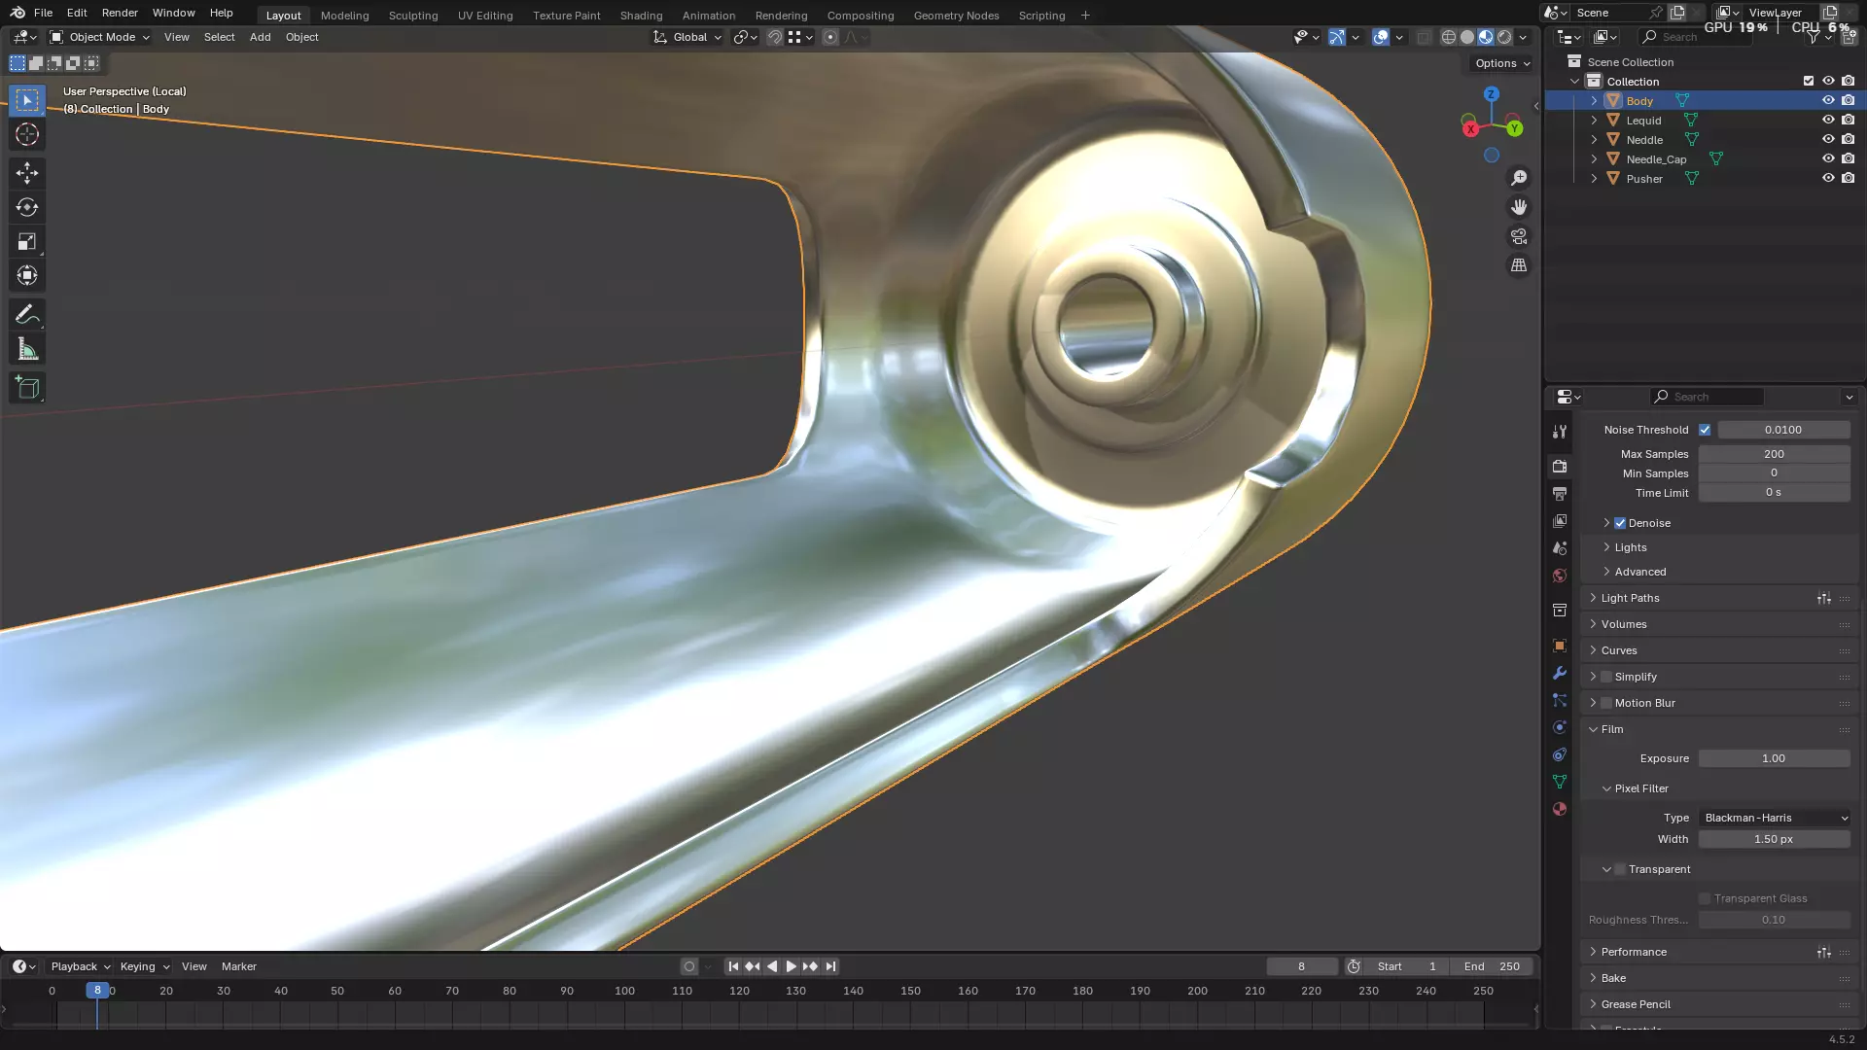Select the Rotate tool
This screenshot has width=1867, height=1050.
pos(27,207)
